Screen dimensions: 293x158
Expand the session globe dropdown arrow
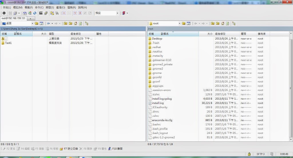point(127,13)
